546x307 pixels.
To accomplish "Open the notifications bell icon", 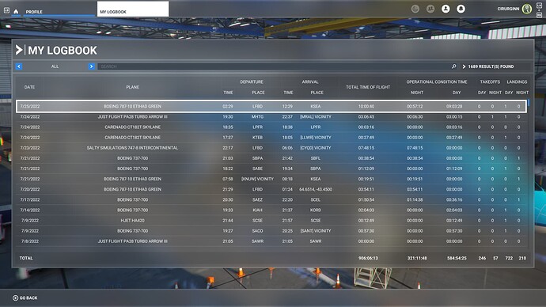I will pos(461,9).
